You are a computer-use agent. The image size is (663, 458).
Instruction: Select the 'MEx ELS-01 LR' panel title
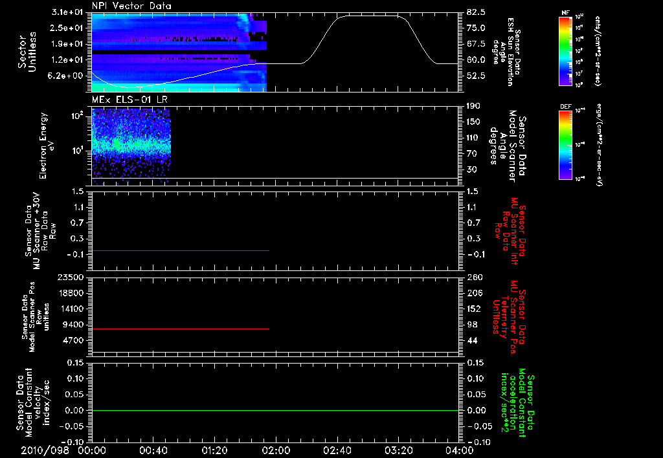pyautogui.click(x=129, y=100)
